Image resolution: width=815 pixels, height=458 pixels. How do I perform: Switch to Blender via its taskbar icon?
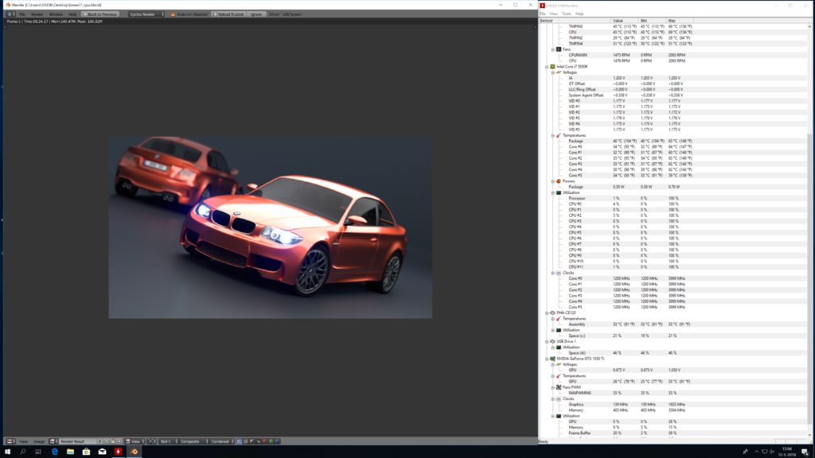coord(134,452)
